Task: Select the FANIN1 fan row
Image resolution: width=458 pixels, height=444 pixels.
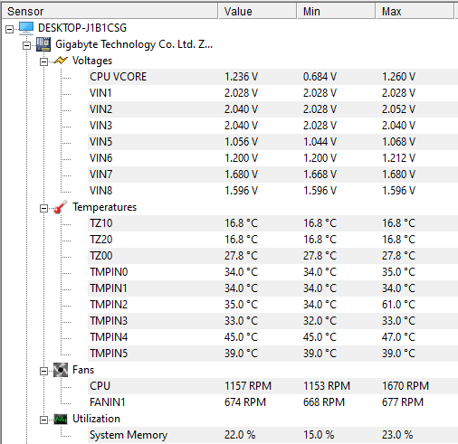Action: coord(272,402)
